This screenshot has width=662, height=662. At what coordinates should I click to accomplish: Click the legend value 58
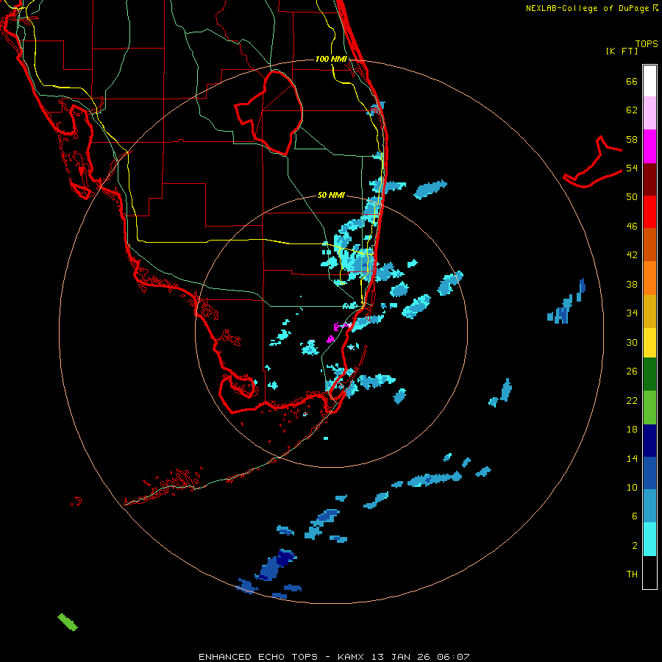632,139
